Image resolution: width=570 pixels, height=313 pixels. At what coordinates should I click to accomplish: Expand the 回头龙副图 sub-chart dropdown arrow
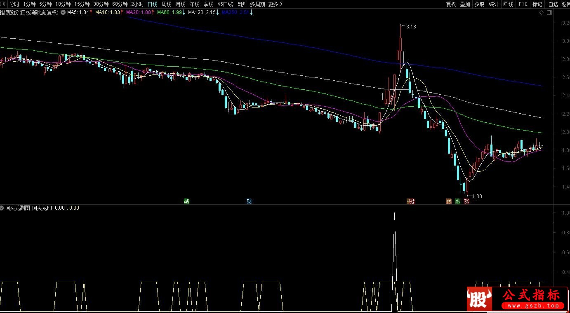[2, 208]
